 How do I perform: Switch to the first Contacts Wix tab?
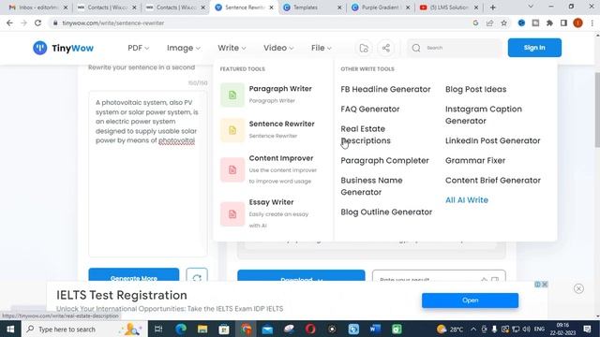pyautogui.click(x=106, y=7)
